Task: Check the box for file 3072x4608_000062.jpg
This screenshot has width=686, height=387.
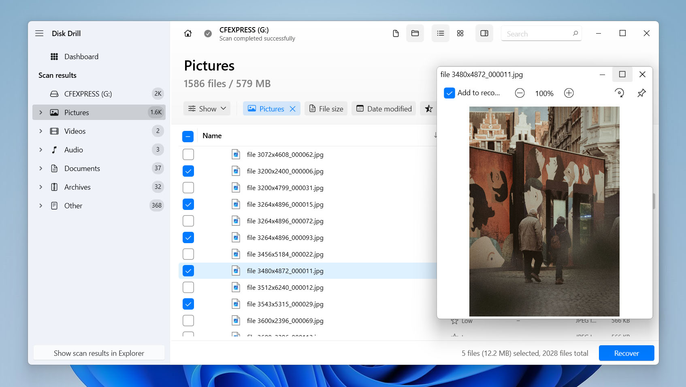Action: coord(188,154)
